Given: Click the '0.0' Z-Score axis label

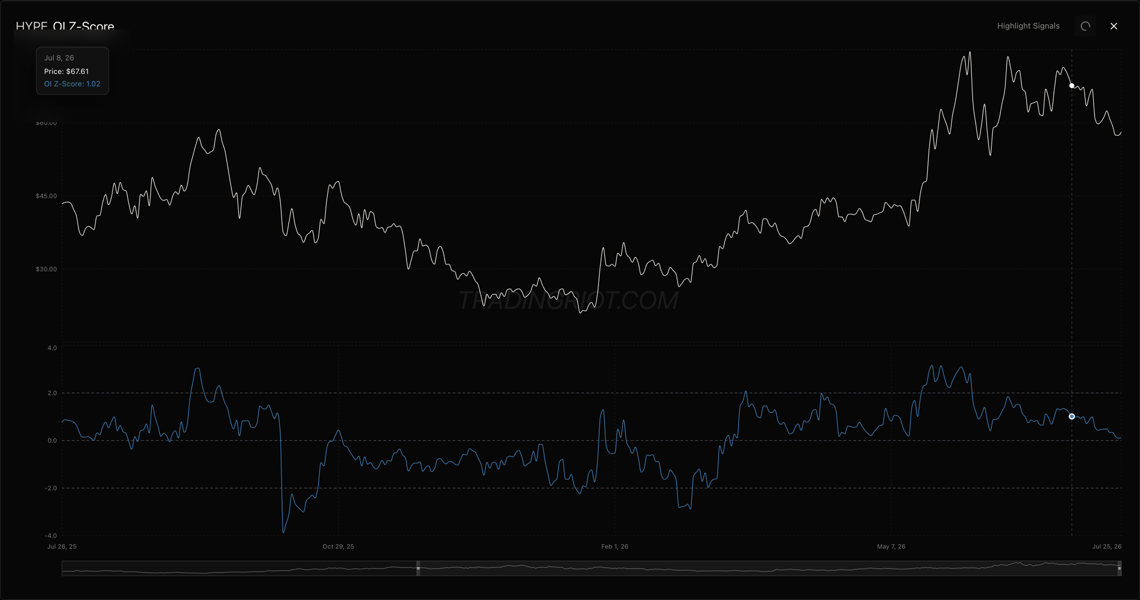Looking at the screenshot, I should pos(52,441).
